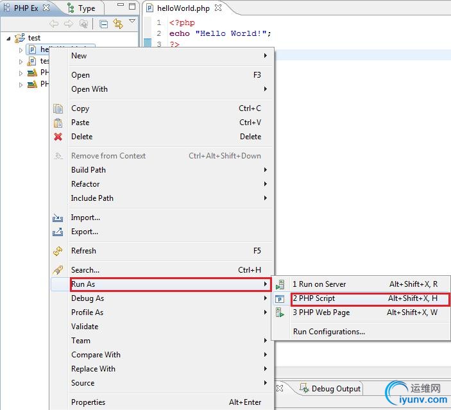The height and width of the screenshot is (410, 451).
Task: Click the red X Delete icon
Action: pyautogui.click(x=58, y=137)
